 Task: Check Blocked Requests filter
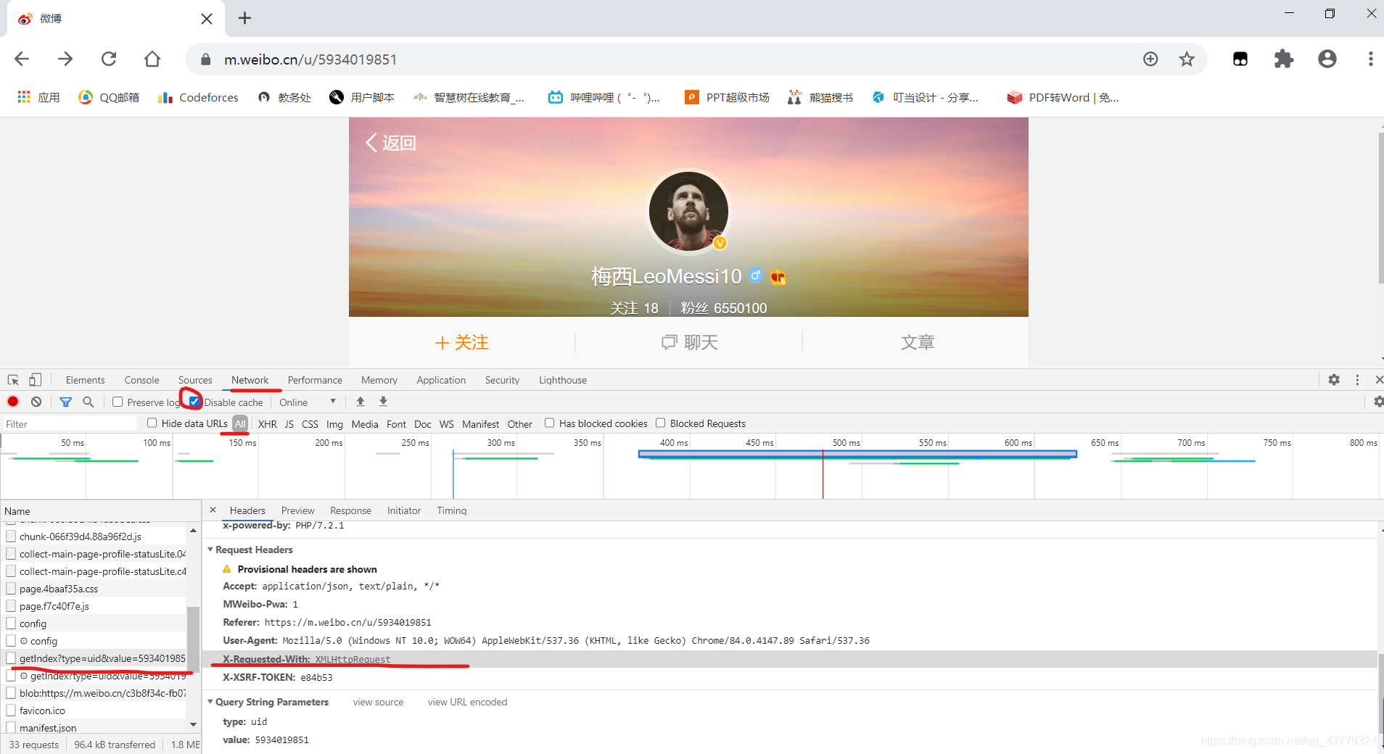(660, 423)
